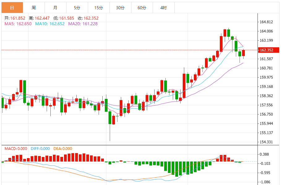The width and height of the screenshot is (281, 185).
Task: Click the 159.168 price axis label
Action: (x=266, y=86)
